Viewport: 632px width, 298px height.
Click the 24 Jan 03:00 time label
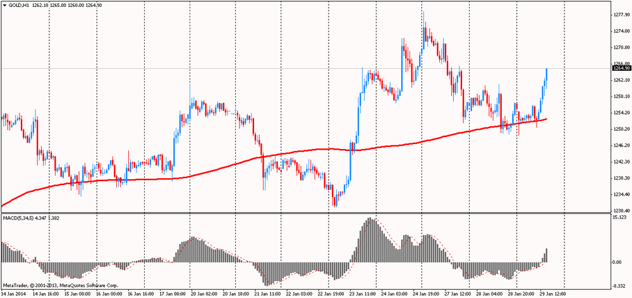click(x=393, y=294)
